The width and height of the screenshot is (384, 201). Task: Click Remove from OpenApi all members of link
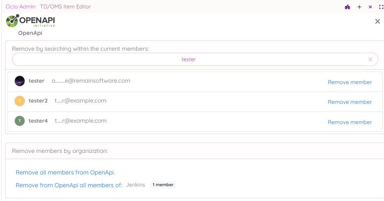click(69, 185)
